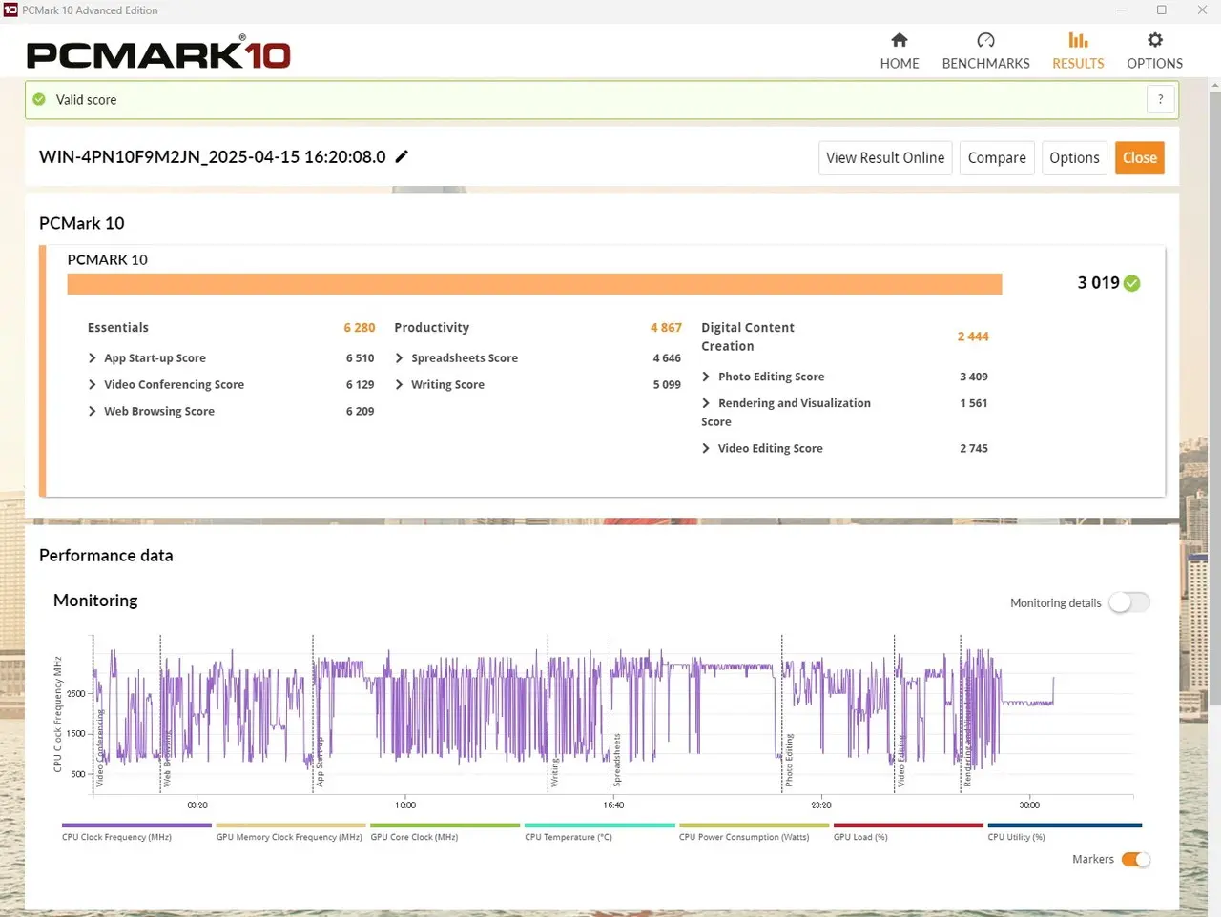Viewport: 1221px width, 917px height.
Task: Click the pencil icon to rename result
Action: click(x=402, y=156)
